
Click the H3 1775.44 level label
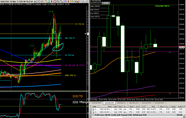(70, 55)
